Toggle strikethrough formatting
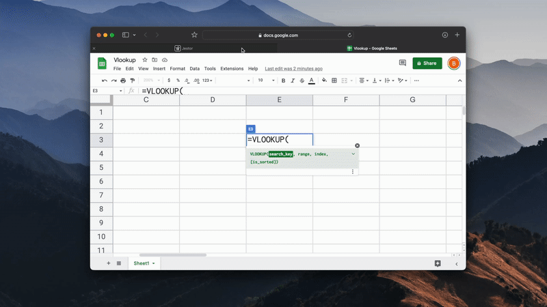Image resolution: width=547 pixels, height=307 pixels. 302,81
